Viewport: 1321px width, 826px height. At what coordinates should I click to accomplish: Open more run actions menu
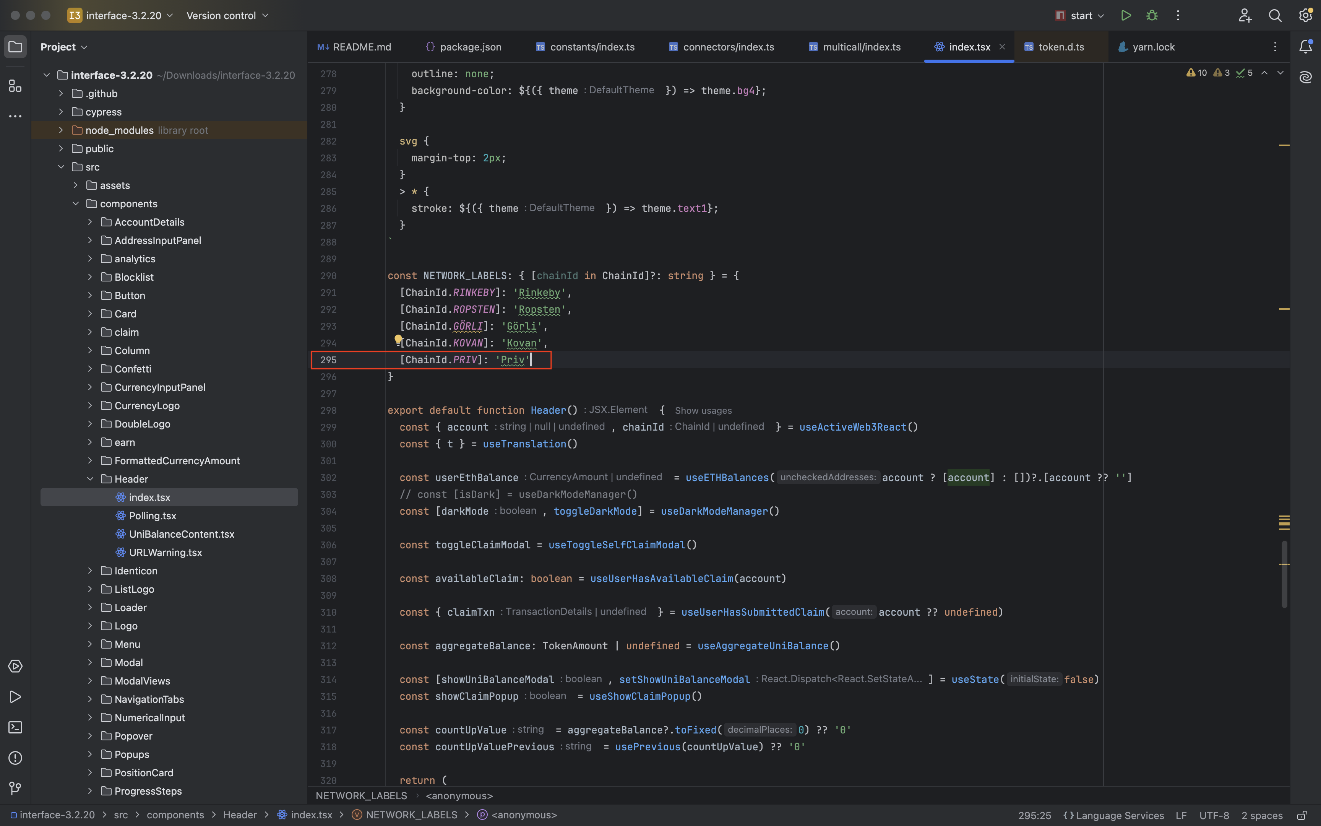click(1178, 15)
